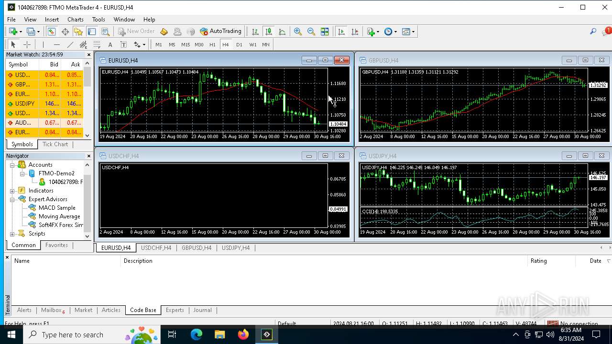Open the Profiles toolbar icon
612x344 pixels.
[30, 32]
